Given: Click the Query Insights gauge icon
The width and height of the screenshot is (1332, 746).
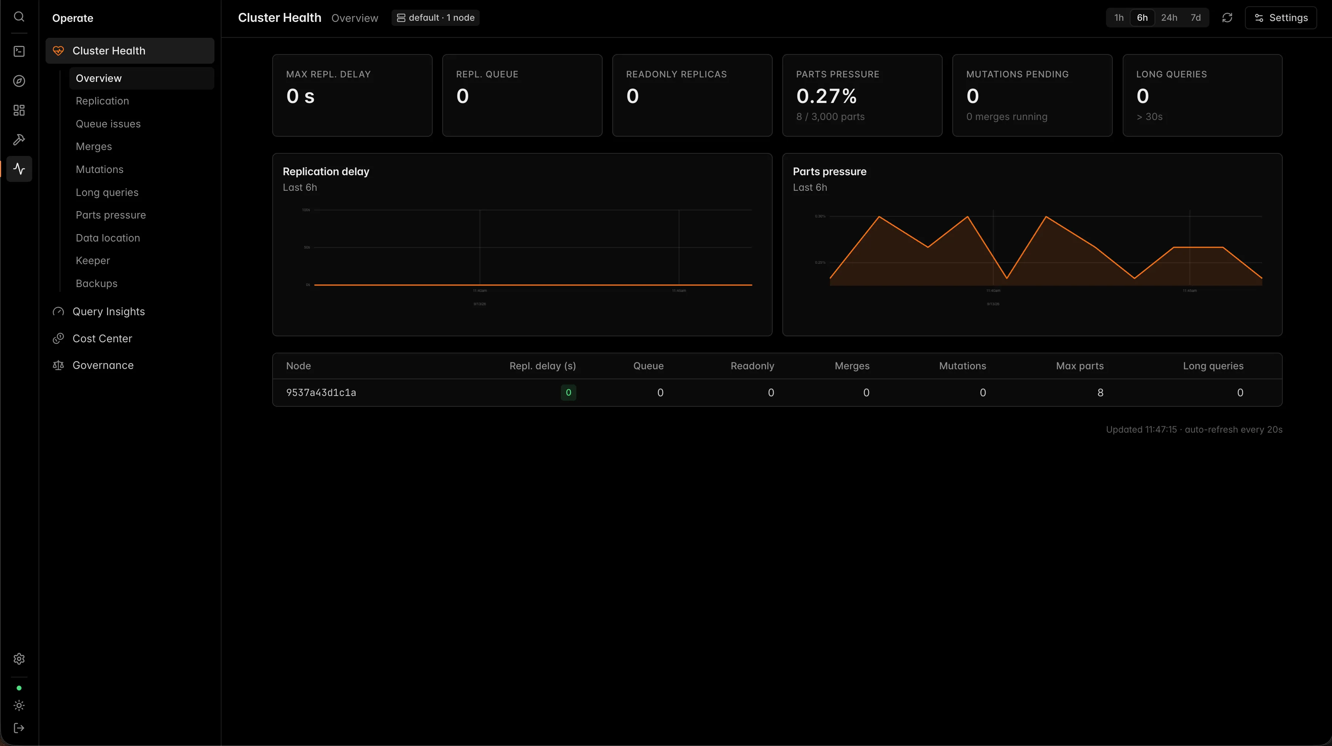Looking at the screenshot, I should point(59,311).
